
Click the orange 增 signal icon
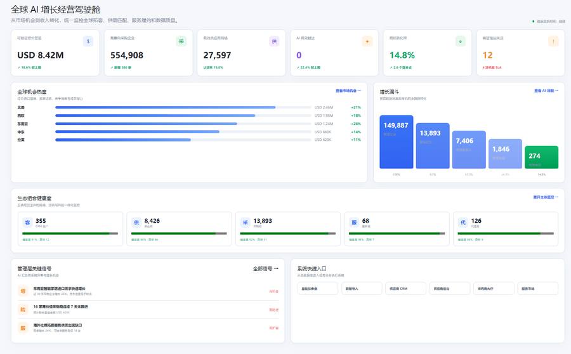click(x=23, y=291)
